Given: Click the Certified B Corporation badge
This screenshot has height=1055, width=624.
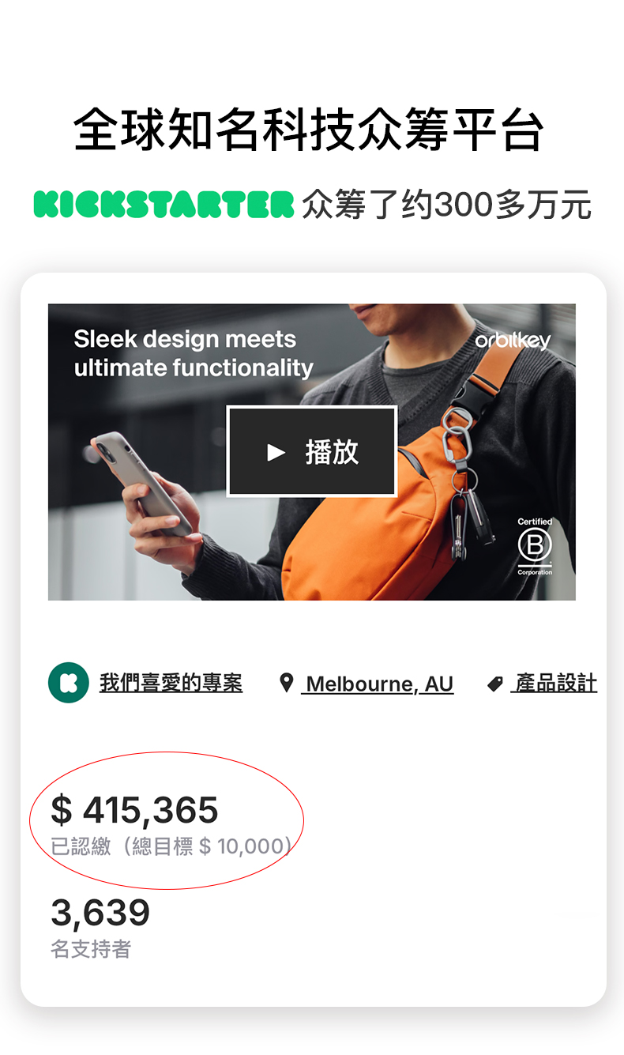Looking at the screenshot, I should tap(535, 546).
